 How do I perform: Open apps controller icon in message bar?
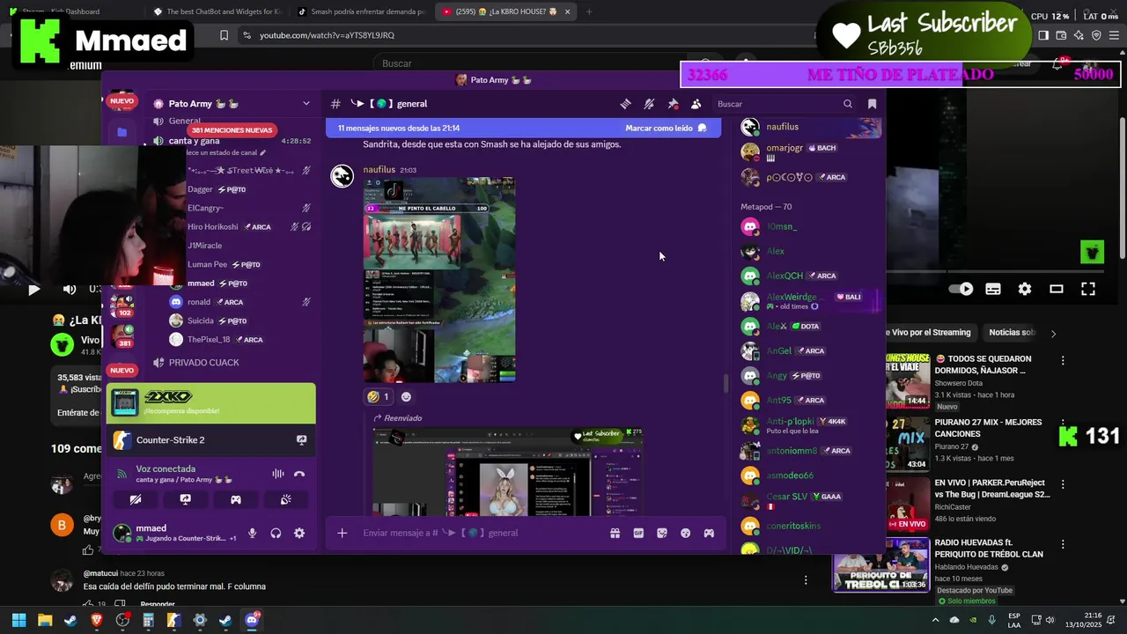(x=709, y=533)
